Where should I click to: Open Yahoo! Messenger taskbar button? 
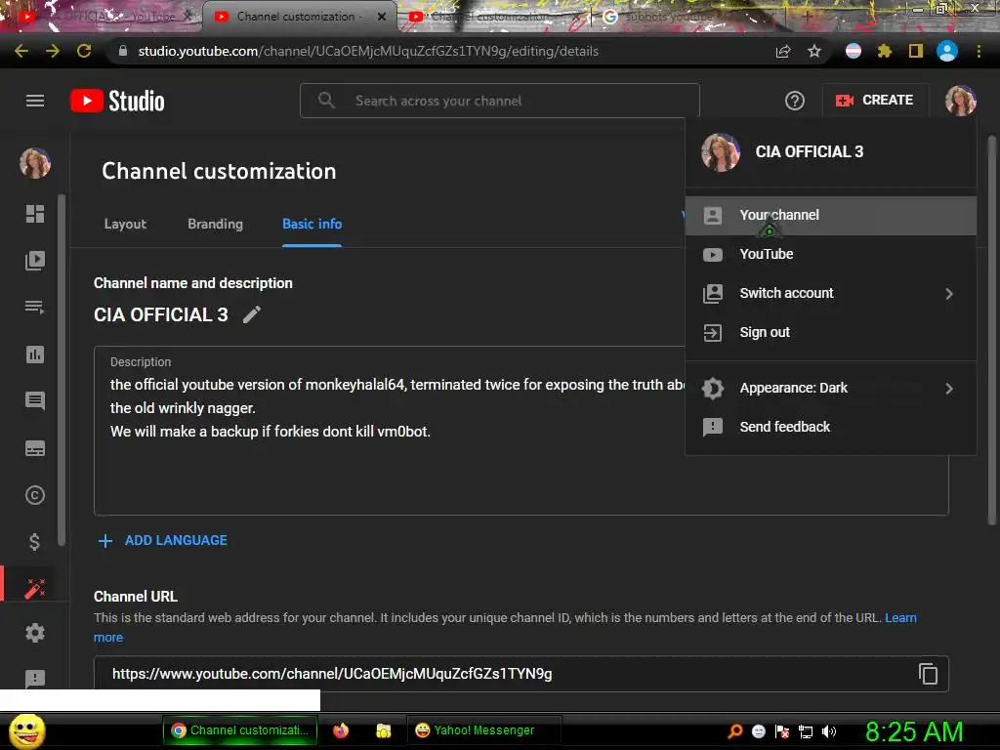click(x=483, y=730)
